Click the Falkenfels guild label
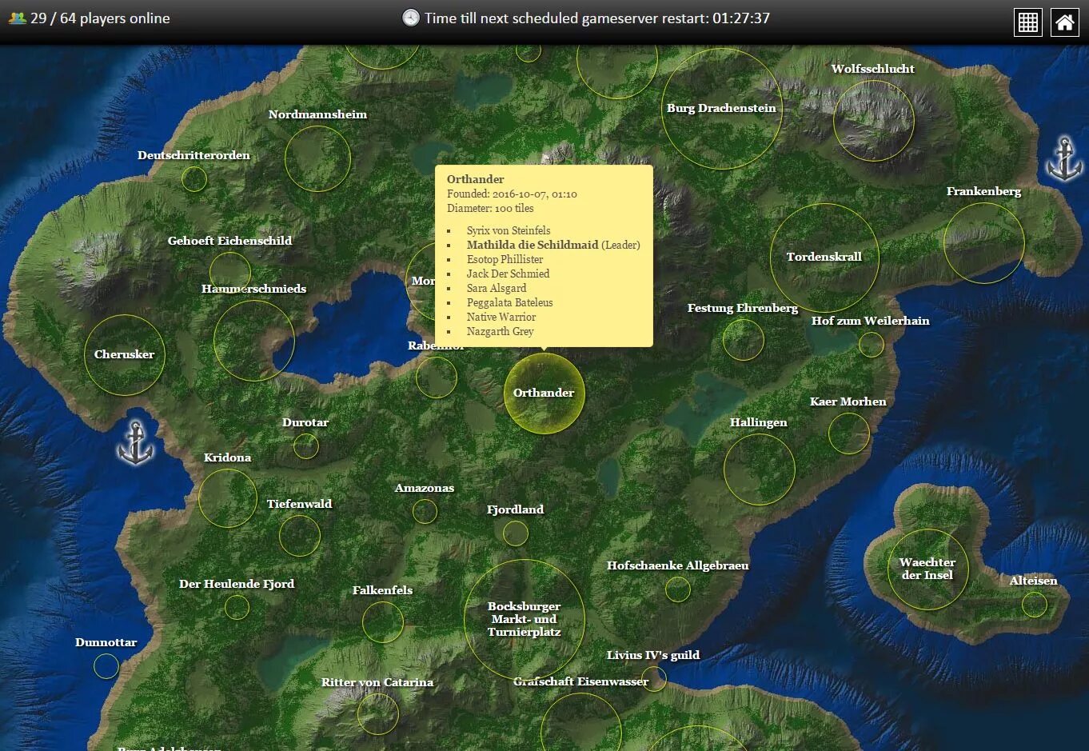The image size is (1089, 751). pyautogui.click(x=382, y=590)
